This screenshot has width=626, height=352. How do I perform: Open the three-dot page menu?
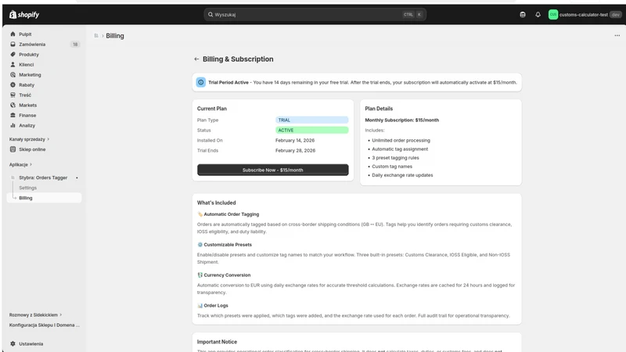coord(617,35)
